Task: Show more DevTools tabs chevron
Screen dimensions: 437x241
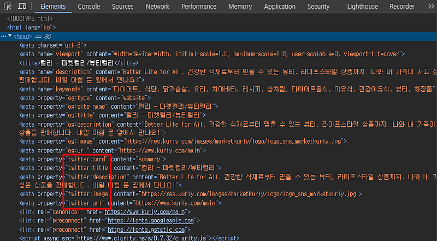Action: click(431, 6)
